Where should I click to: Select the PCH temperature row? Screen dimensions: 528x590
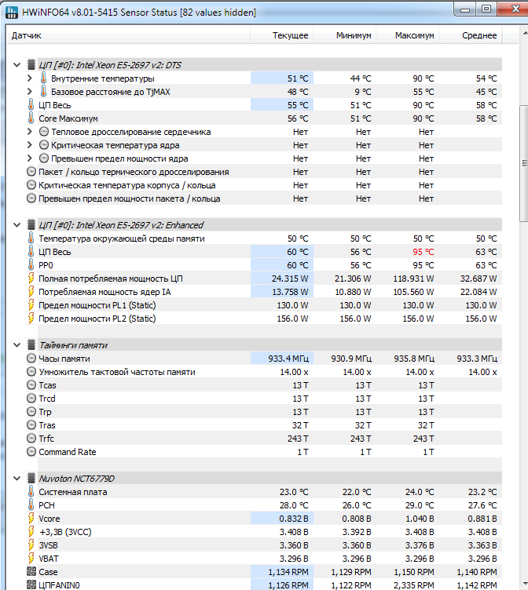coord(263,505)
